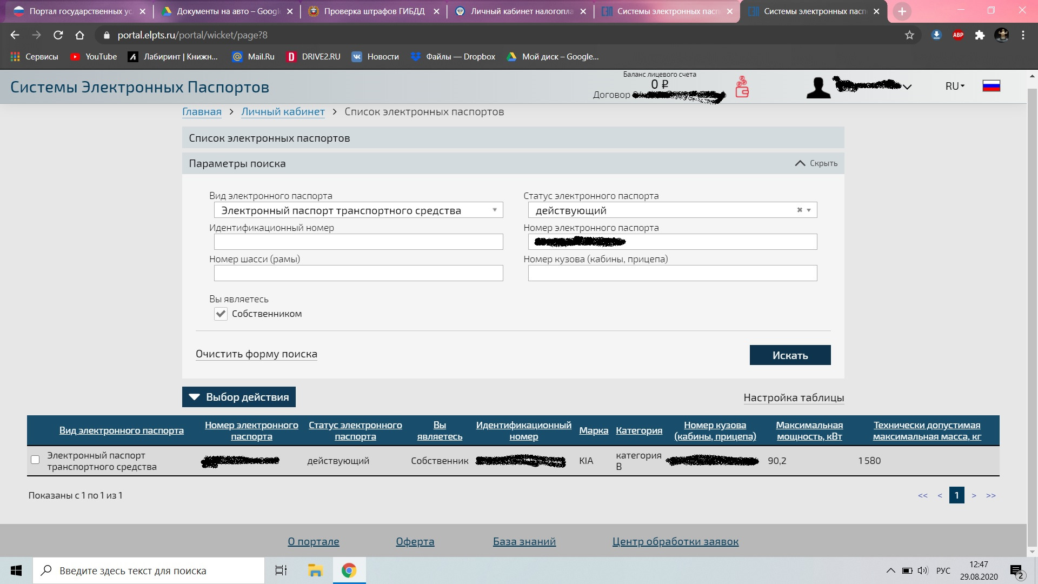Reload the current page

coord(58,35)
